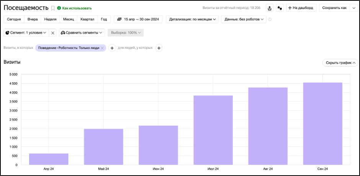
Task: Open the Детализация: по месяцам dropdown
Action: click(x=191, y=19)
